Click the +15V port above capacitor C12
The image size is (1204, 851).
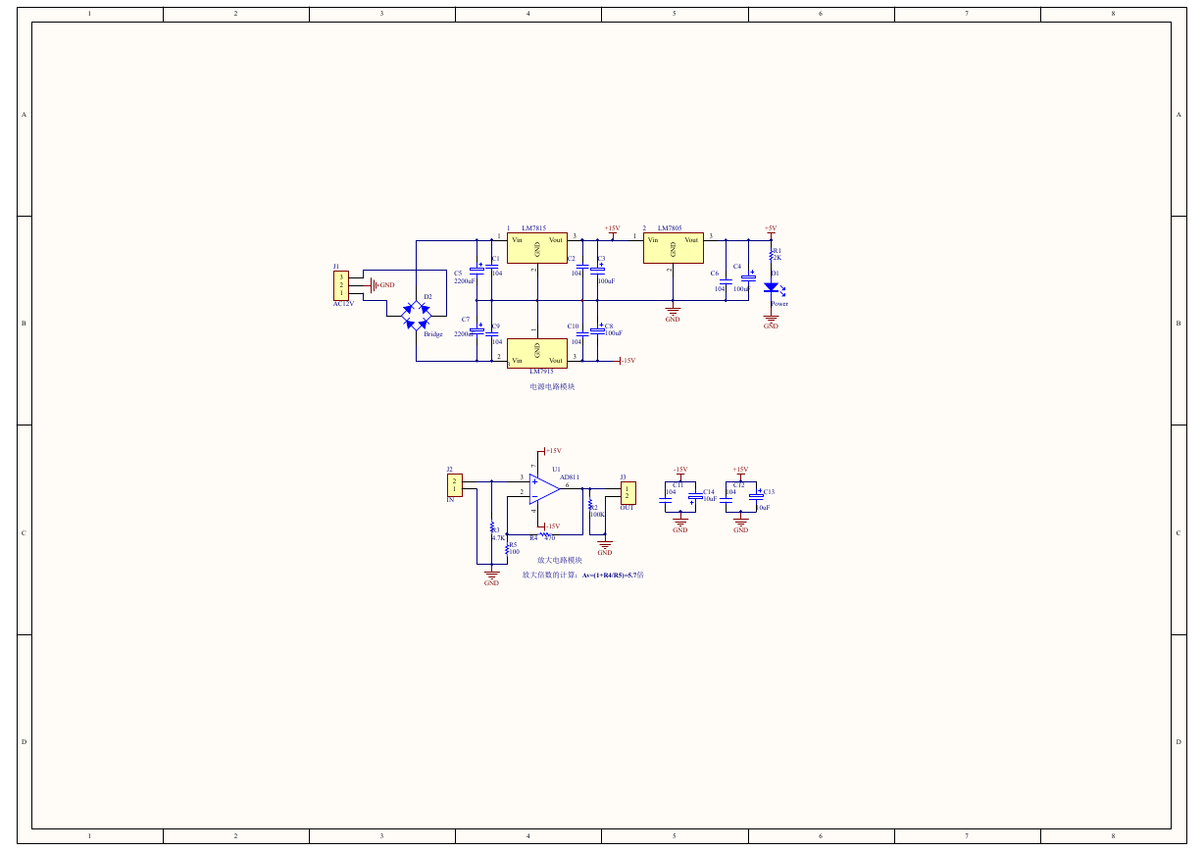click(740, 472)
